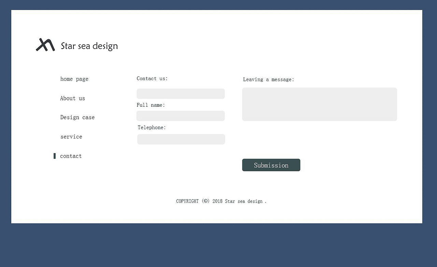Click the Full name: label
The width and height of the screenshot is (437, 267).
[151, 105]
